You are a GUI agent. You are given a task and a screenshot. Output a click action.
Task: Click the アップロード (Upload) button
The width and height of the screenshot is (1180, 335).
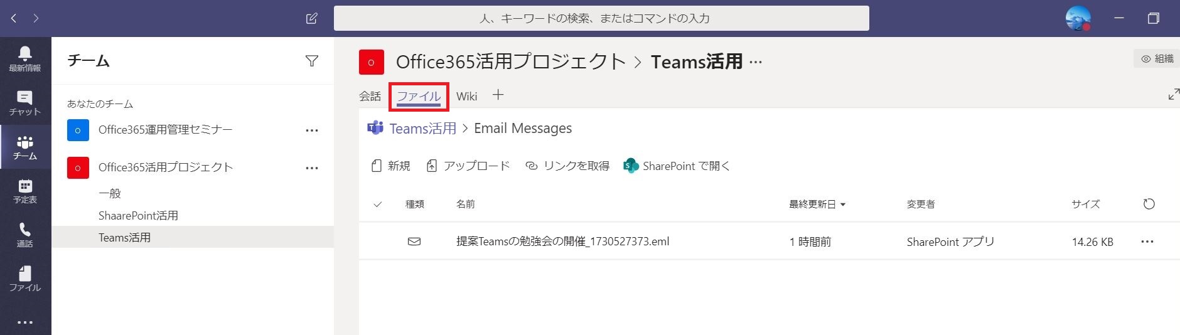468,166
